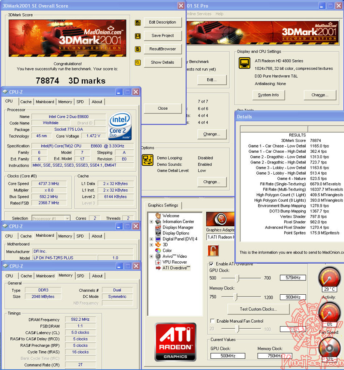
Task: Click the Test Custom Clocks button
Action: [258, 309]
